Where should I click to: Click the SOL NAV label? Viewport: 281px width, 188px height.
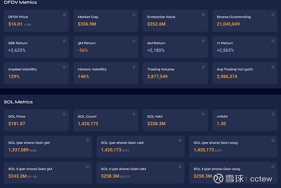[155, 117]
